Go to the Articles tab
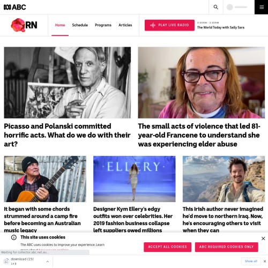The image size is (268, 268). click(x=125, y=25)
